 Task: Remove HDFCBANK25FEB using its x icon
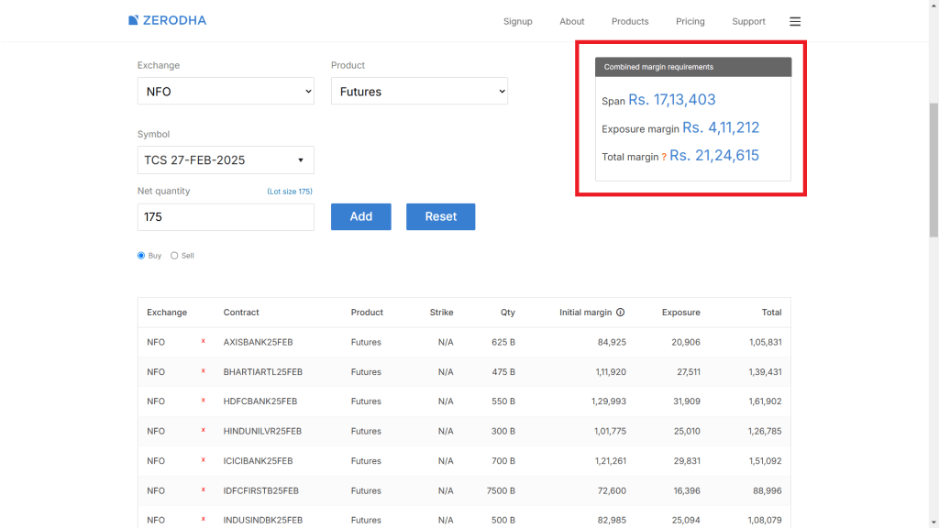click(203, 401)
